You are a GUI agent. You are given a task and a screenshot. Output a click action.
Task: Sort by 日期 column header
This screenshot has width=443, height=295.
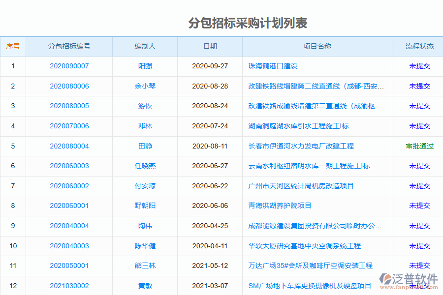(x=210, y=46)
